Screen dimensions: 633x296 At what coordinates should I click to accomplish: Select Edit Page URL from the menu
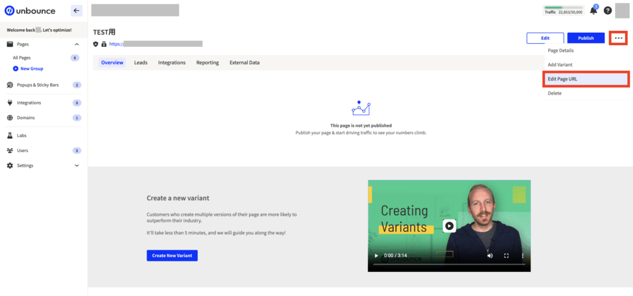pyautogui.click(x=586, y=79)
